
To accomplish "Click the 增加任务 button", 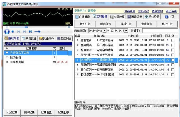I will click(x=85, y=24).
